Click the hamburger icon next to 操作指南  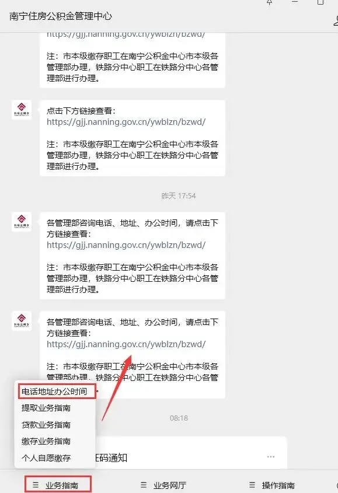[252, 485]
